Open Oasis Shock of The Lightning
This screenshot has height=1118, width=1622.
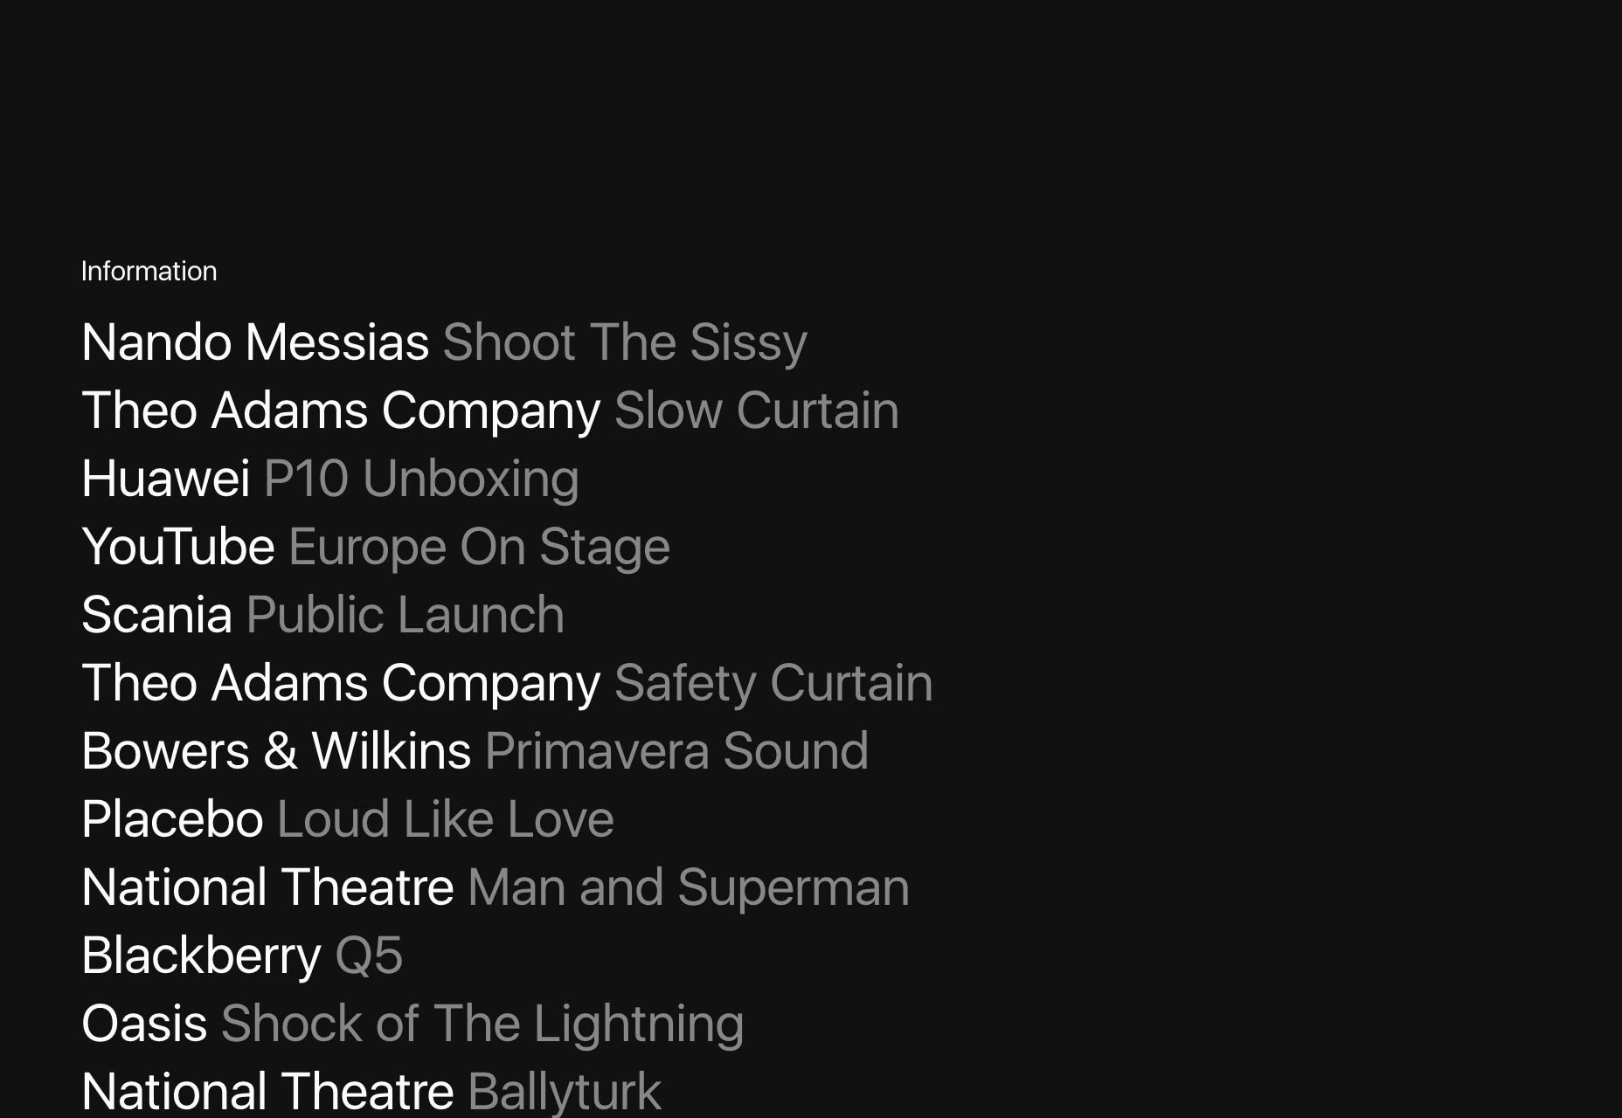pos(412,1024)
